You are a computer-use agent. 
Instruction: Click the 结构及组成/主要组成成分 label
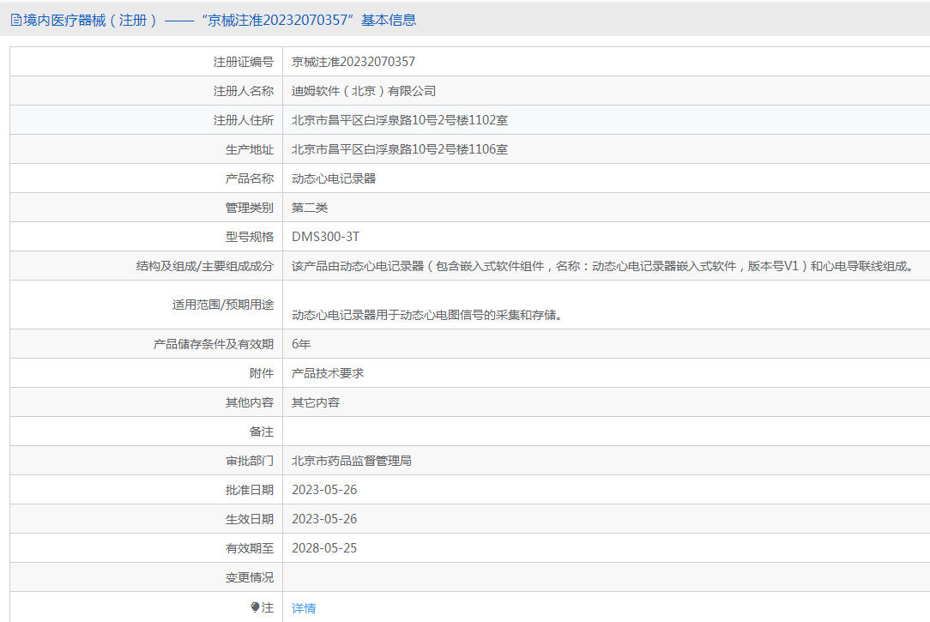pyautogui.click(x=205, y=266)
